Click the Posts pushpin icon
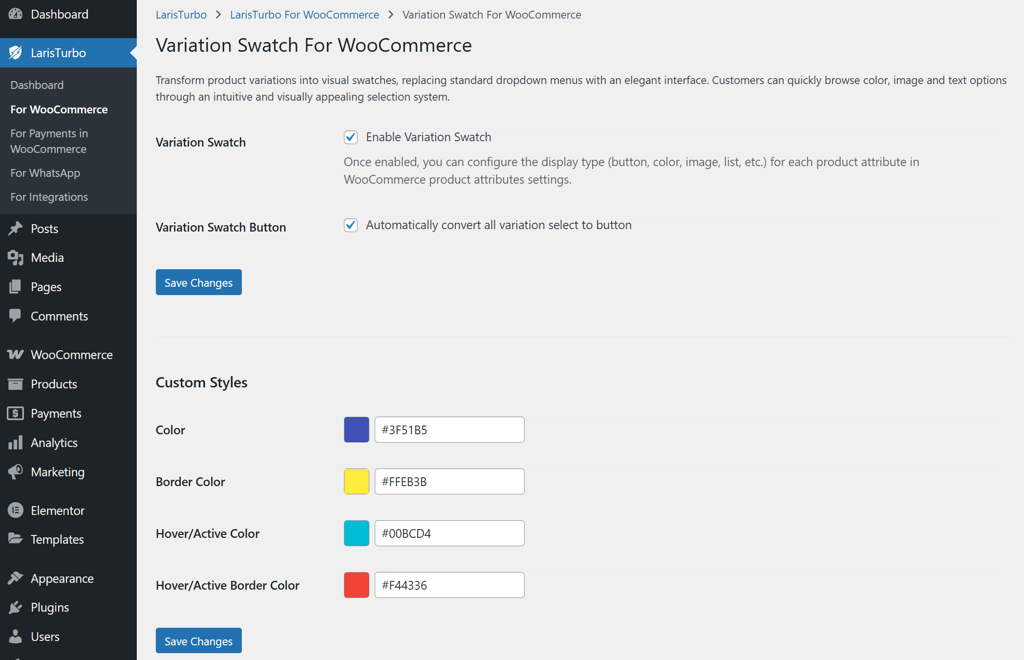The height and width of the screenshot is (660, 1024). click(15, 228)
